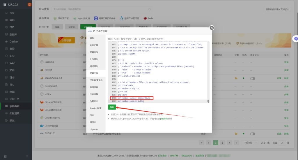Open the recently used Nginx防火墙
This screenshot has height=160, width=298.
[81, 18]
